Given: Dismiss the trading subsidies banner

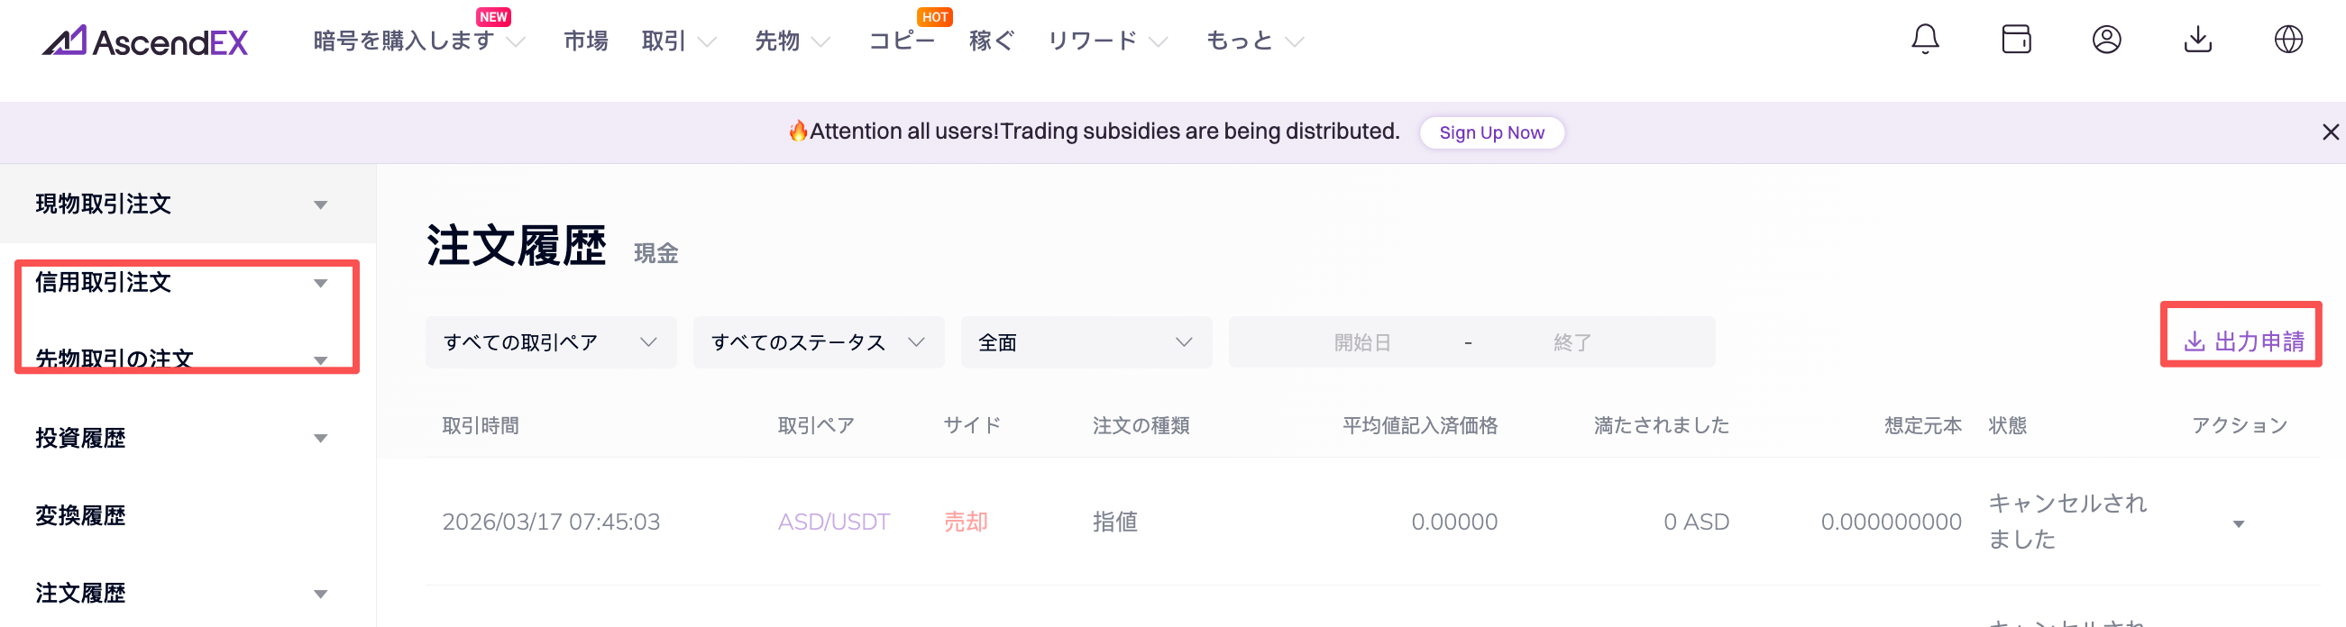Looking at the screenshot, I should coord(2331,132).
